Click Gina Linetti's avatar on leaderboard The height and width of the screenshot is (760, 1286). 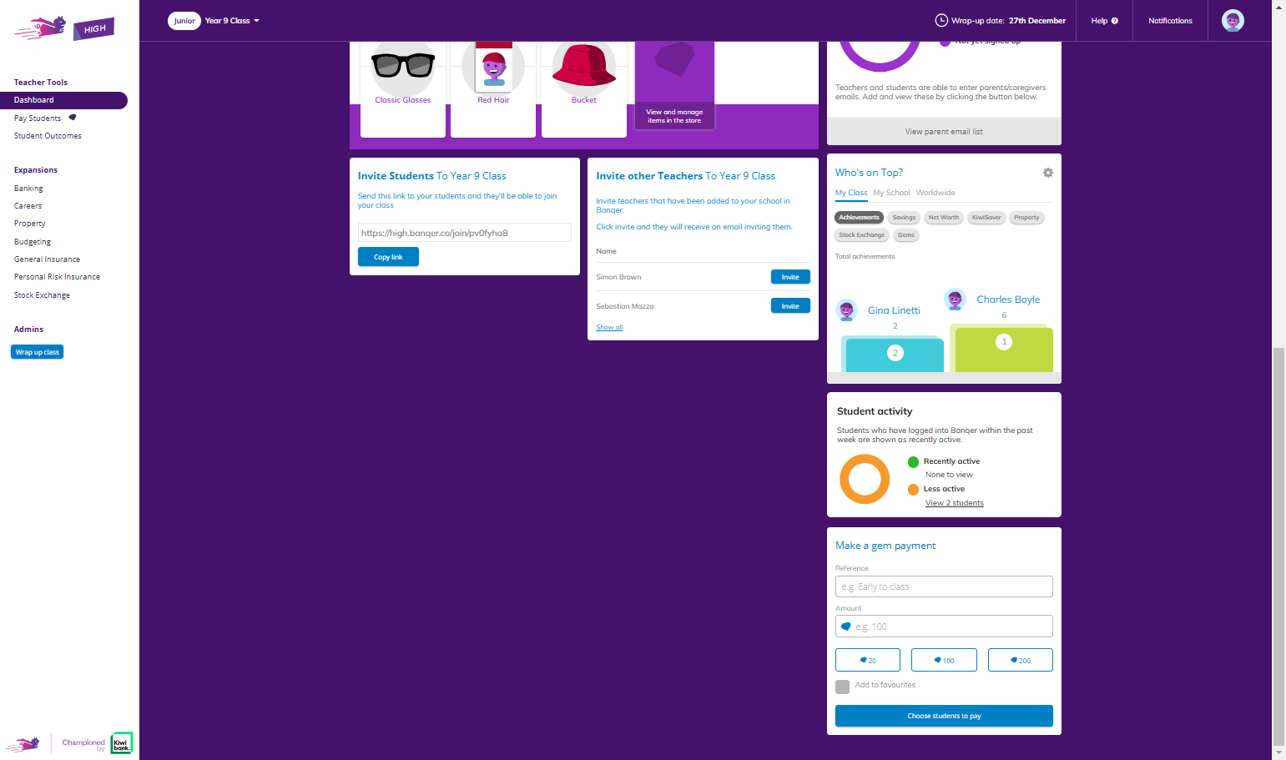(x=847, y=310)
